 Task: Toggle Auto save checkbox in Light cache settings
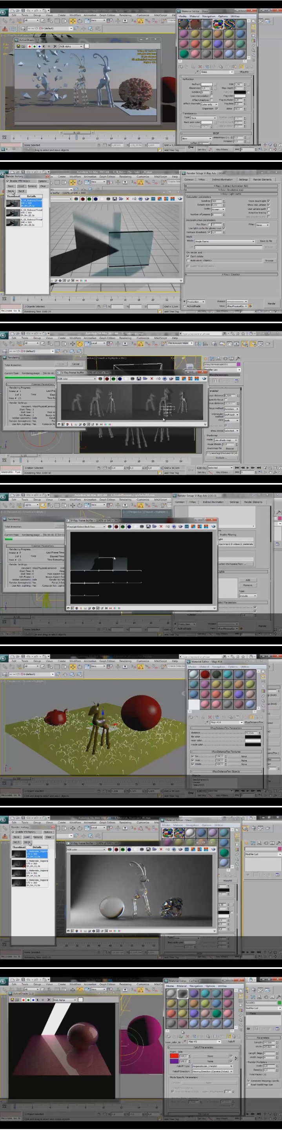point(188,260)
